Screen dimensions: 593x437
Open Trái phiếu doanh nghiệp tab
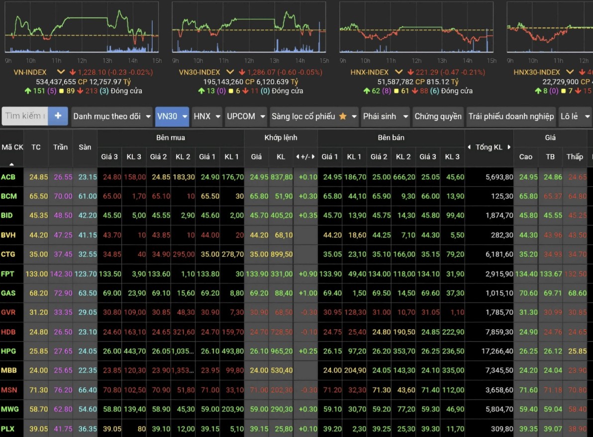pyautogui.click(x=511, y=116)
